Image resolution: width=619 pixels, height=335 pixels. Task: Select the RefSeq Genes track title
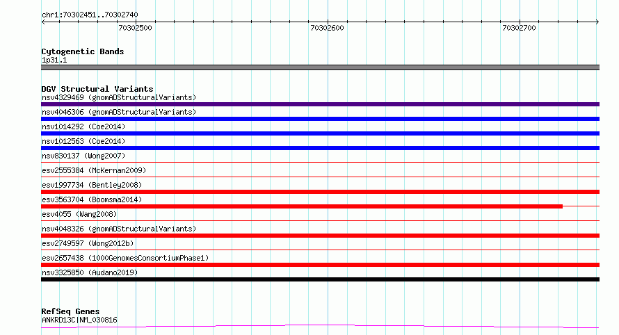coord(70,311)
